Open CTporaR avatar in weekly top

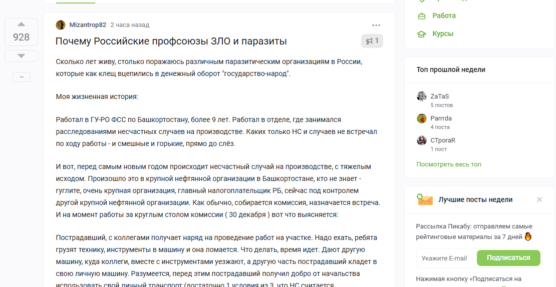coord(422,140)
